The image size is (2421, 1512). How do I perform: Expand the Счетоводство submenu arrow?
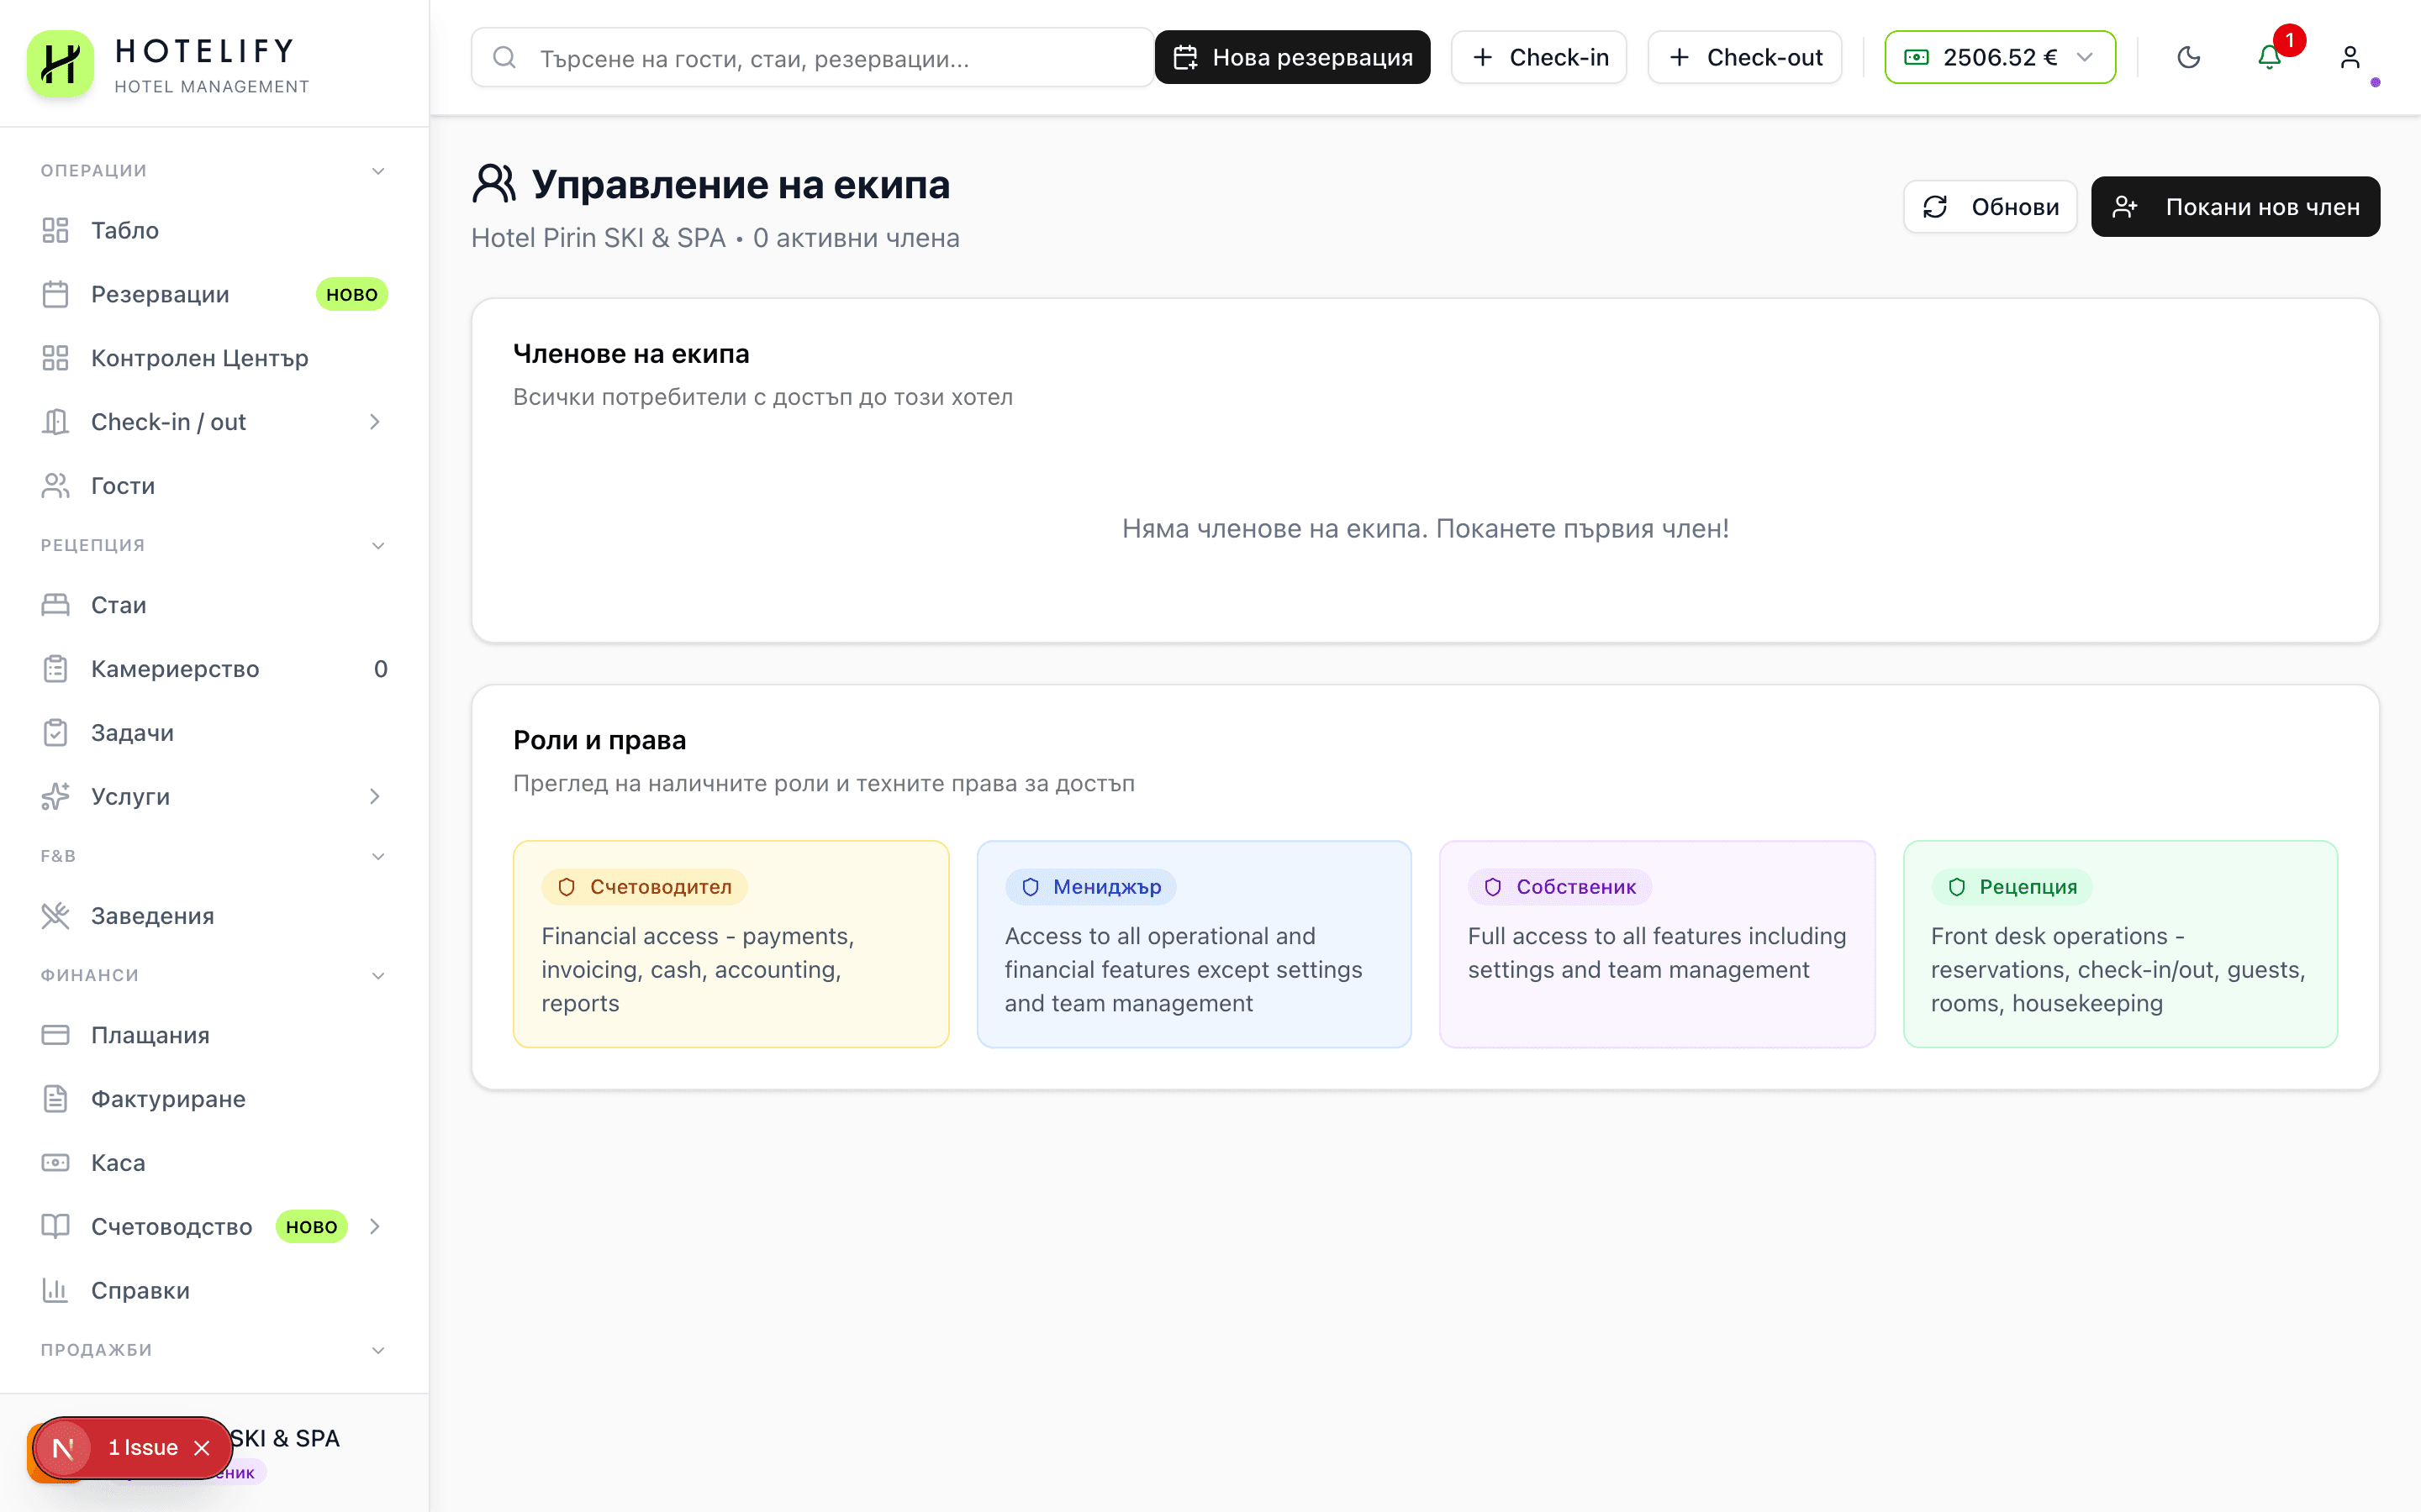[x=374, y=1226]
